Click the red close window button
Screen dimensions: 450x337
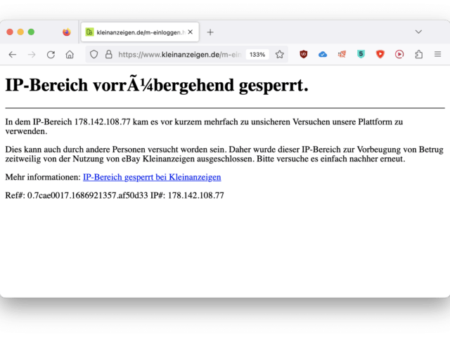point(10,32)
